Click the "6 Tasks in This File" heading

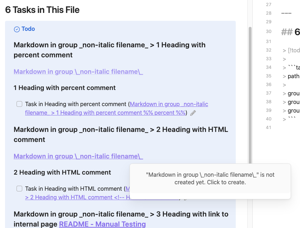coord(42,10)
